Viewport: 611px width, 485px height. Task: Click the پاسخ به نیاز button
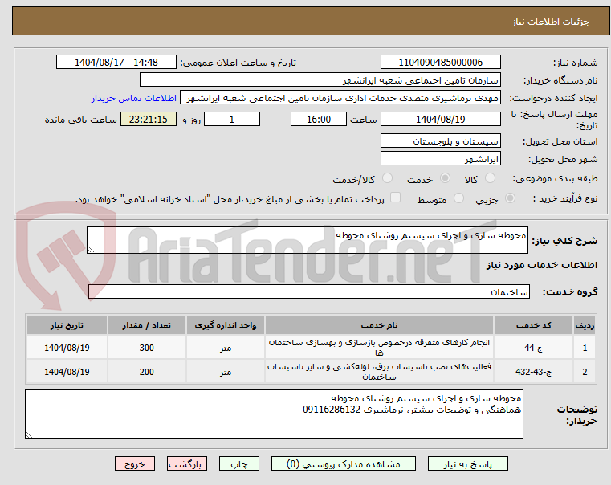[x=467, y=463]
